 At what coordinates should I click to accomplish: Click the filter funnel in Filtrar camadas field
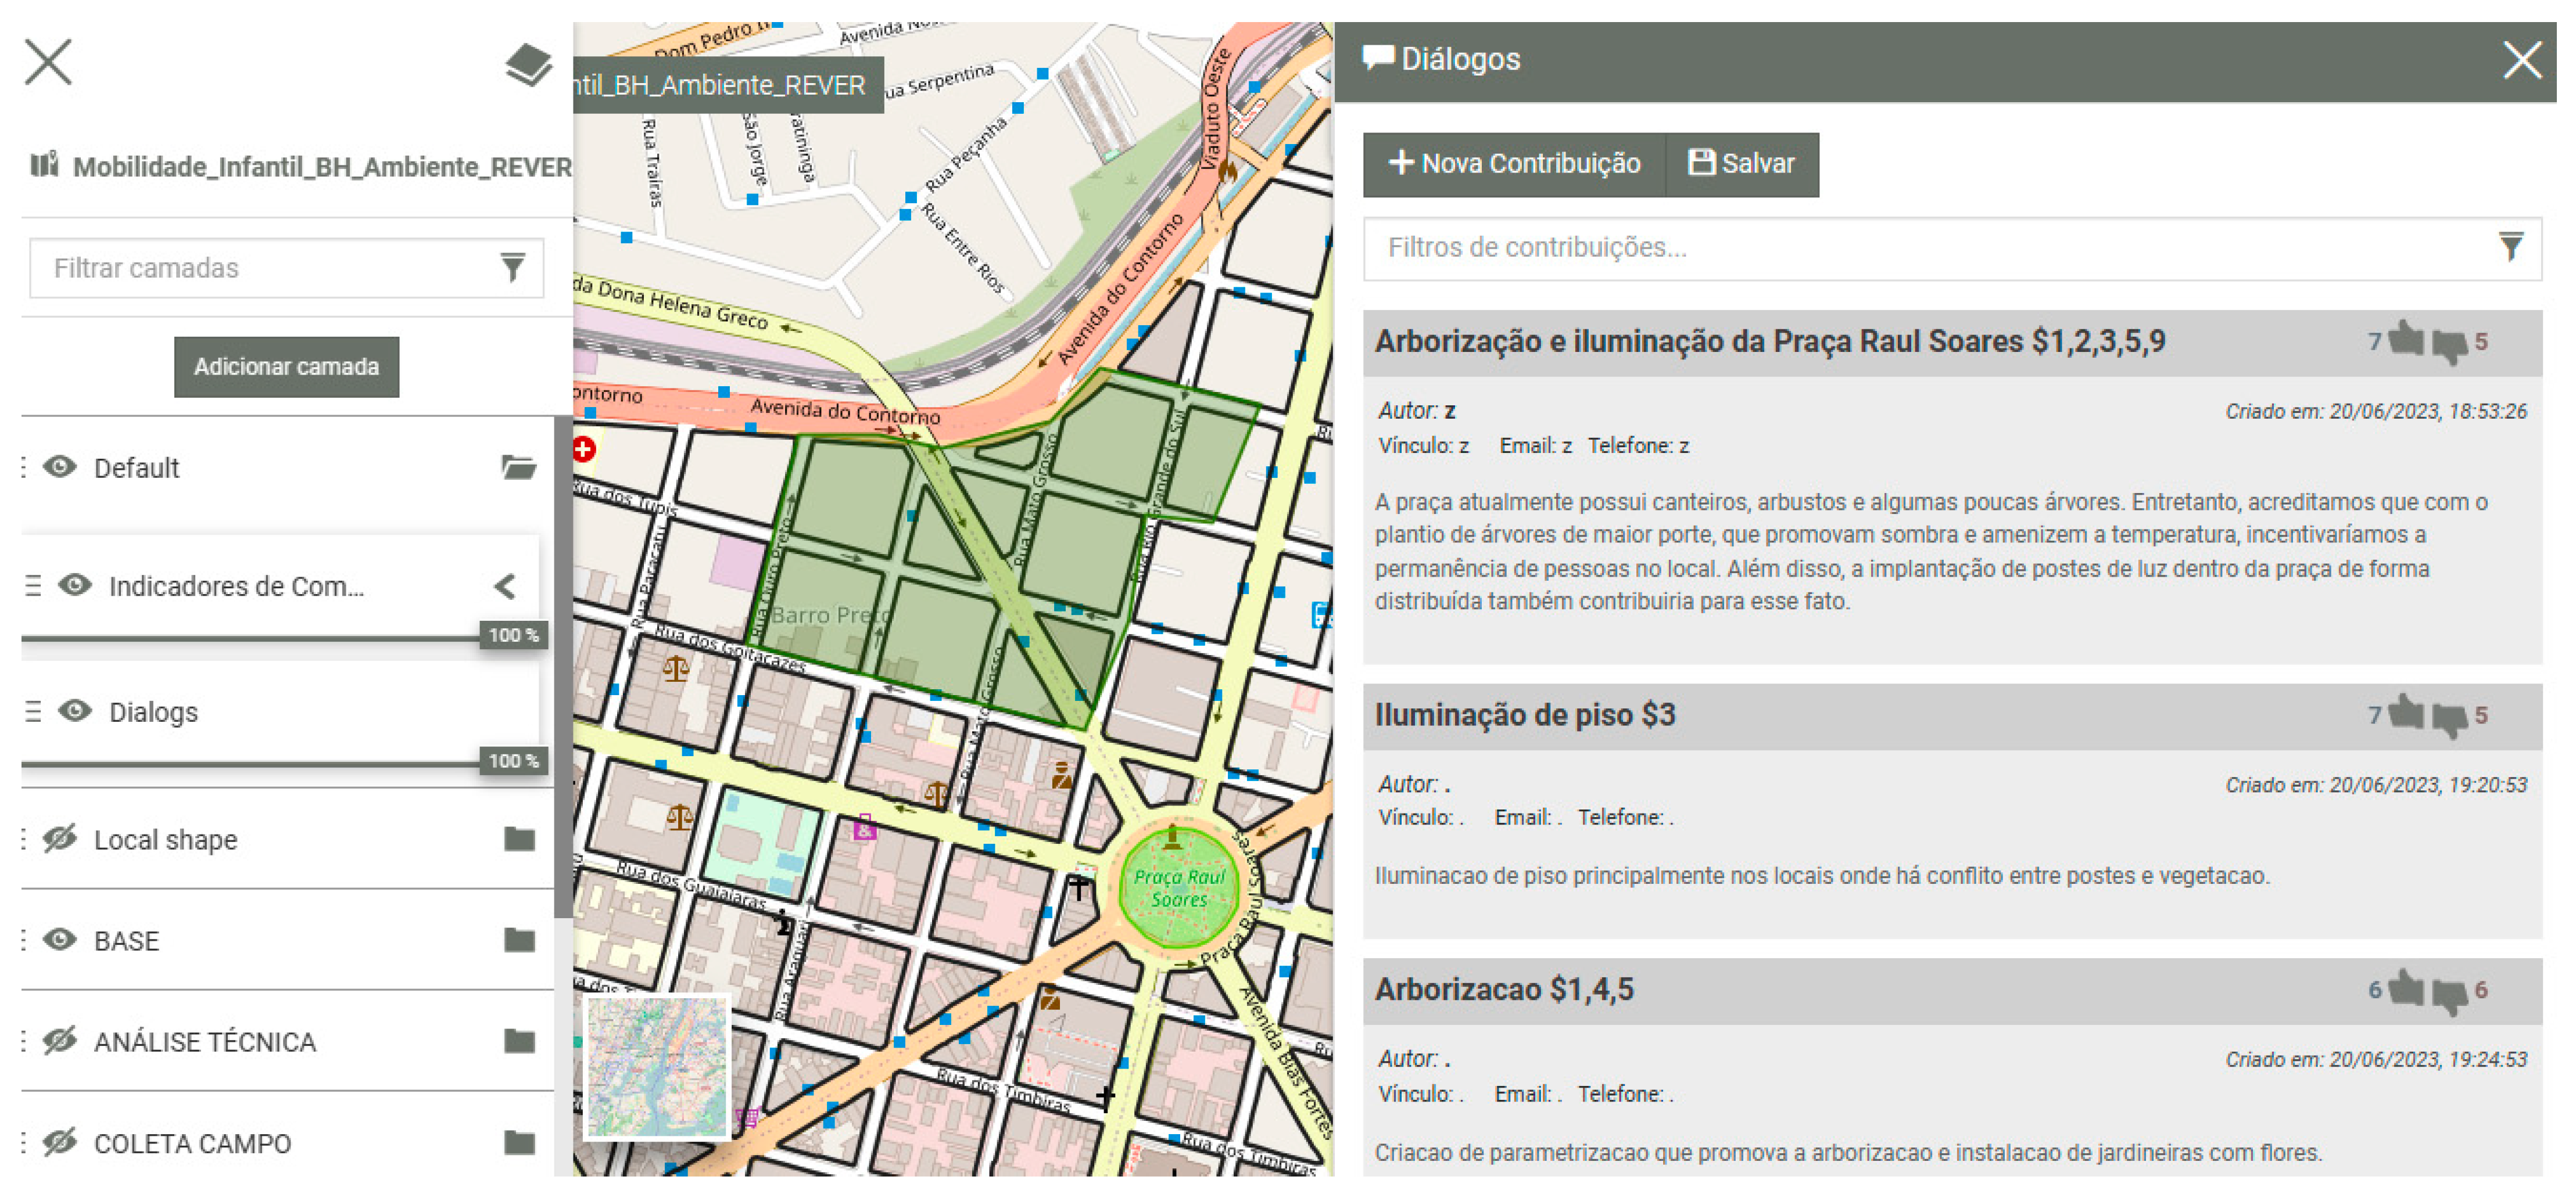coord(512,267)
